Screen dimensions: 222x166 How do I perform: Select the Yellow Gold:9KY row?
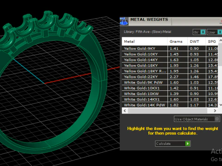[170, 48]
